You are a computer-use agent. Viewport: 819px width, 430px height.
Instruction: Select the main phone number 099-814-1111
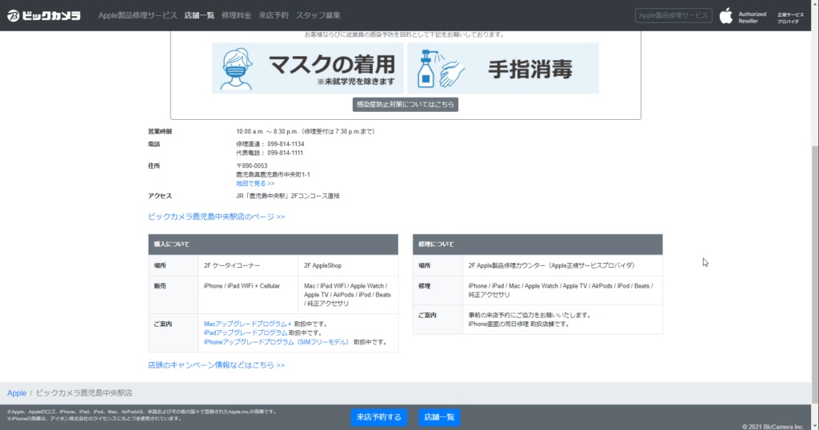point(286,153)
